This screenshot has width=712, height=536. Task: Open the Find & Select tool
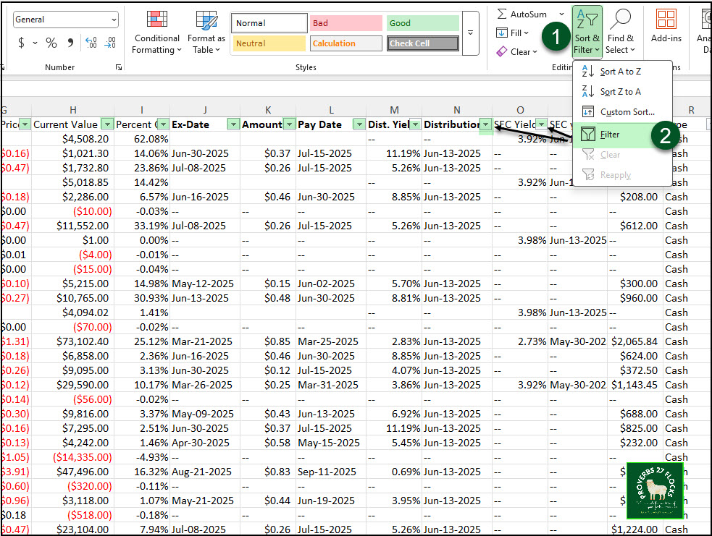point(620,33)
